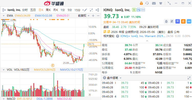Open the 盘中逐笔 dropdown arrow
The image size is (192, 100).
pos(121,78)
